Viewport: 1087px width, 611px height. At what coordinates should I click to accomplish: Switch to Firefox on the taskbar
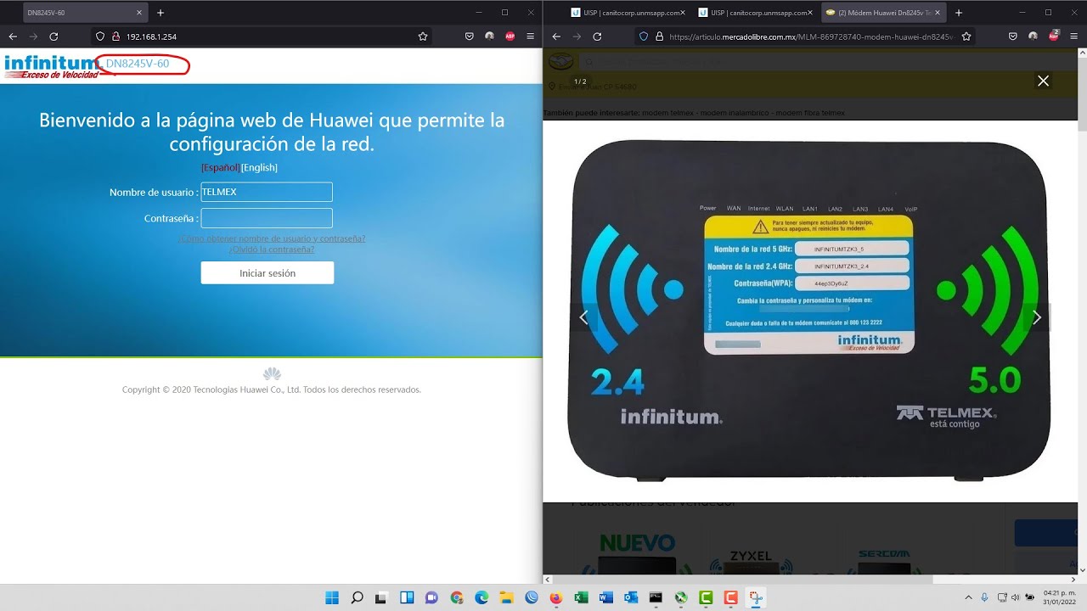(x=556, y=598)
